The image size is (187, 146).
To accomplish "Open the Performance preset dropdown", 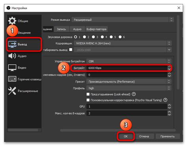I will point(129,81).
